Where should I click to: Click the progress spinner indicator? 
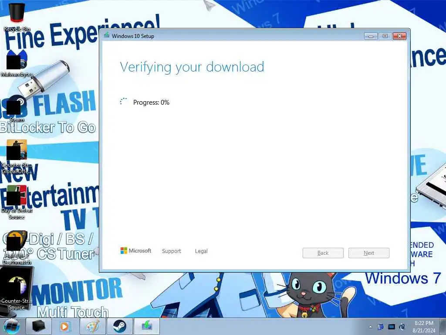click(123, 101)
